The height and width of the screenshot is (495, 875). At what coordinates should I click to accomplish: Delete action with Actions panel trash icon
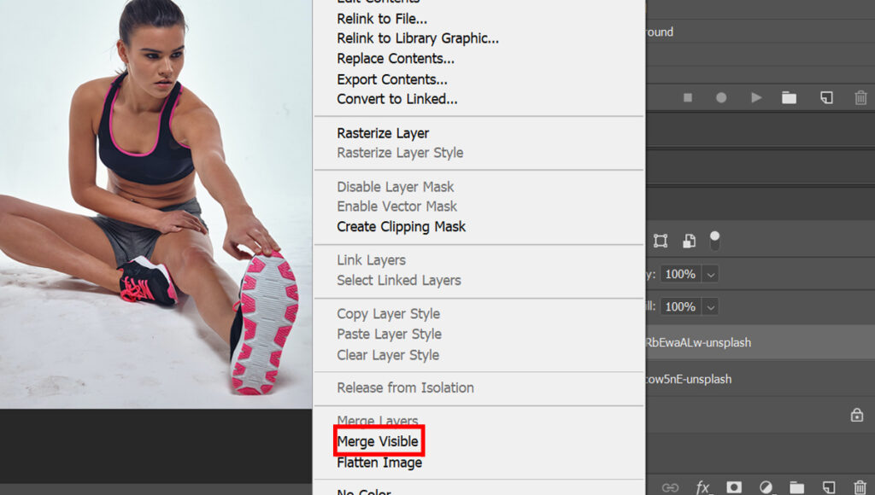tap(860, 97)
